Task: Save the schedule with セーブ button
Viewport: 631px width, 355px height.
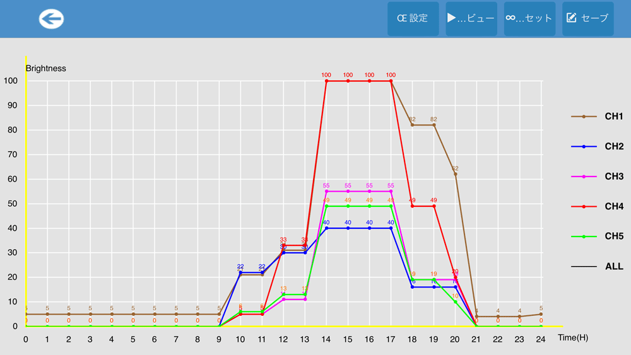Action: coord(587,18)
